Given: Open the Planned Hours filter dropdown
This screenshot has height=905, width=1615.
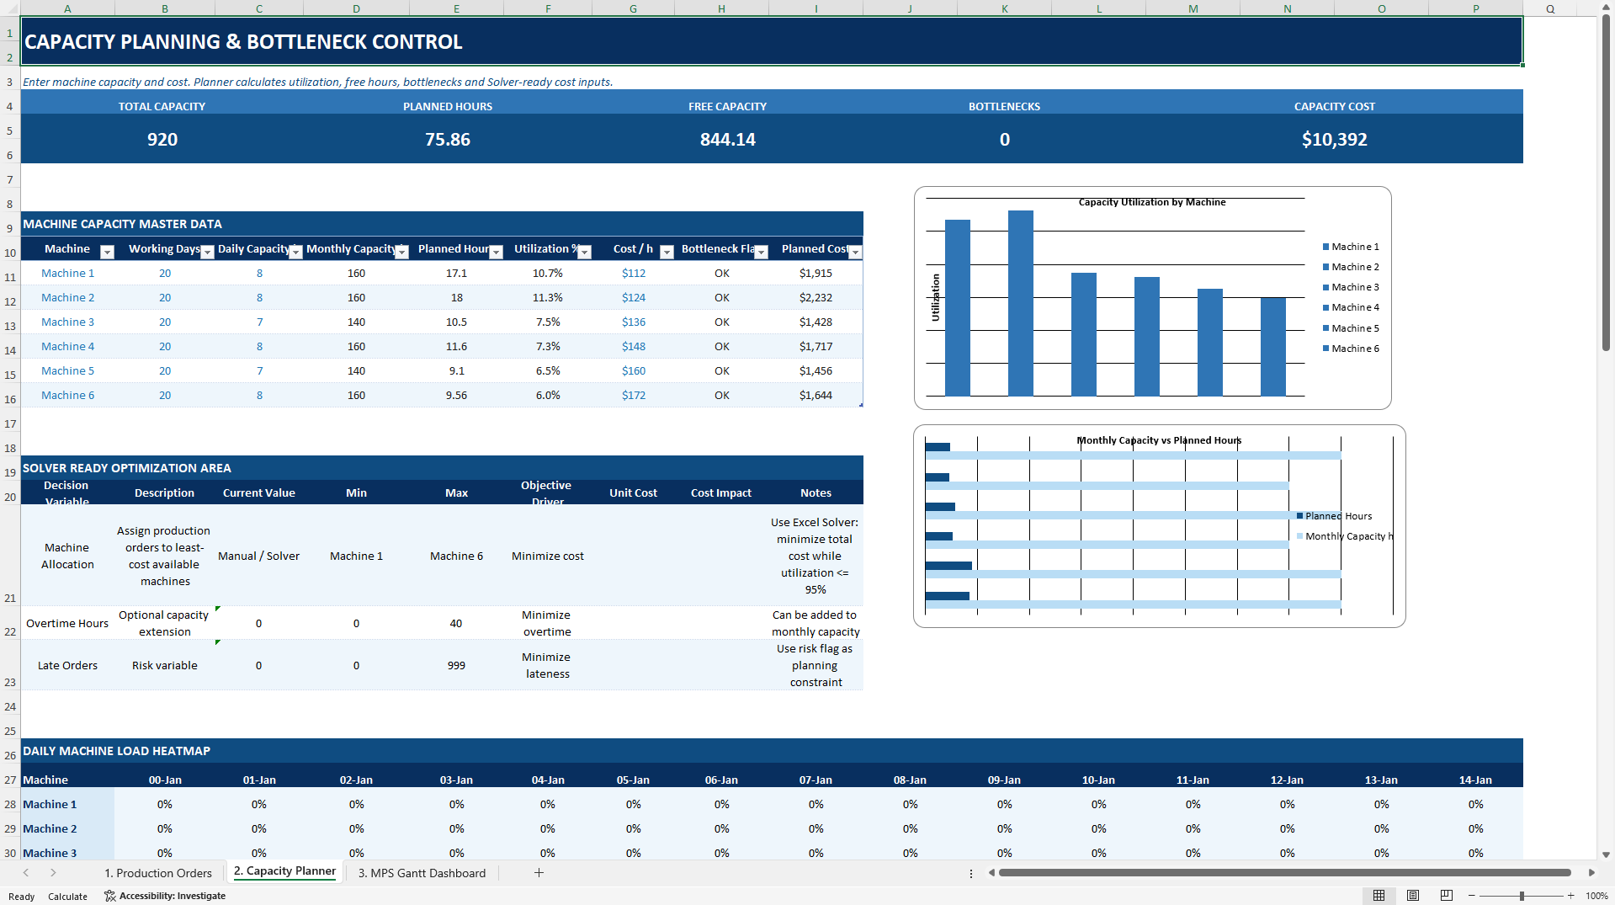Looking at the screenshot, I should tap(496, 252).
